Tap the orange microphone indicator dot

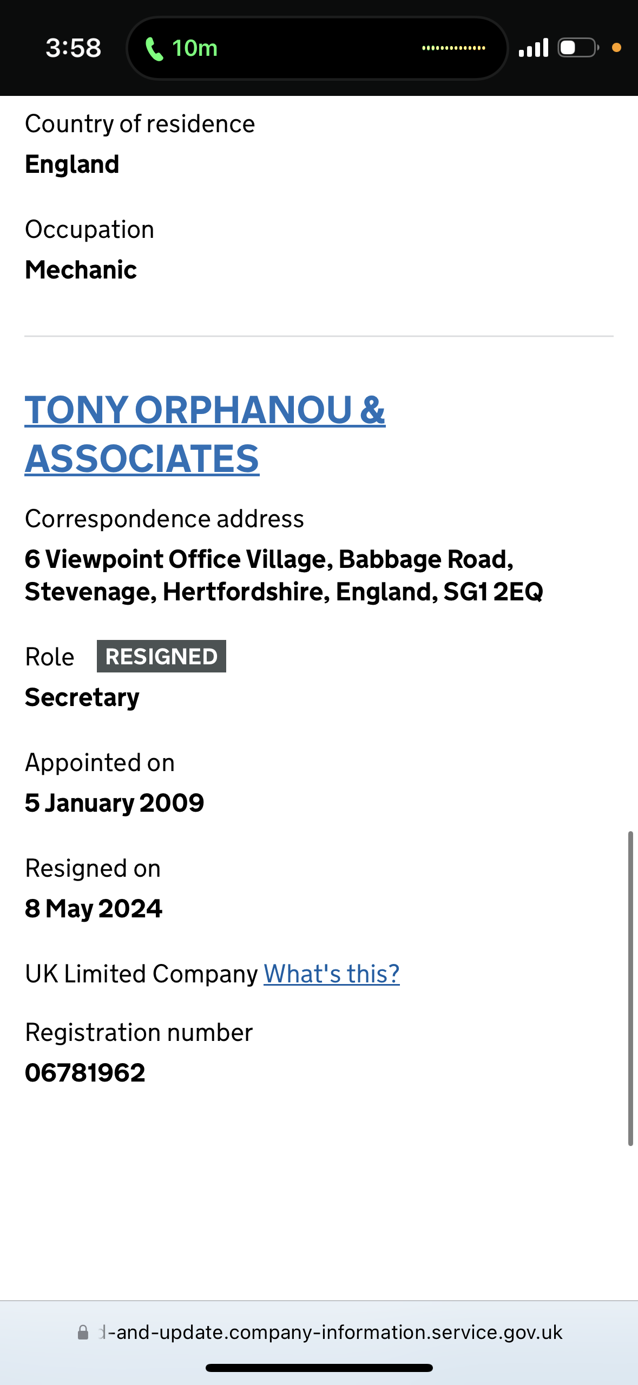click(616, 48)
